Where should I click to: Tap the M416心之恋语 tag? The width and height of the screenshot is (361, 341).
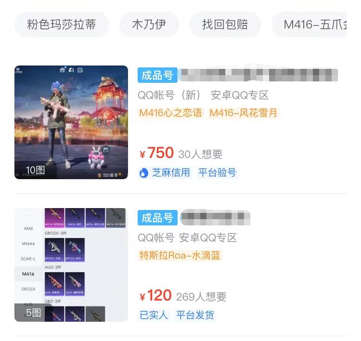(170, 113)
